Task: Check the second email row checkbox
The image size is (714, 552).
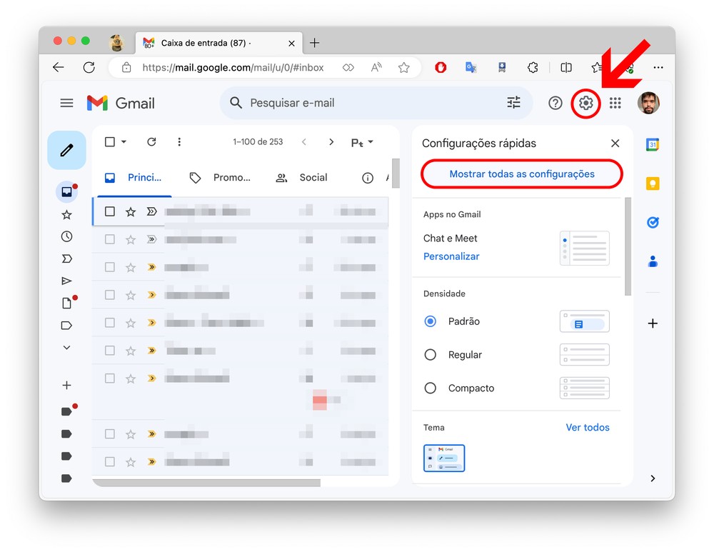Action: tap(110, 239)
